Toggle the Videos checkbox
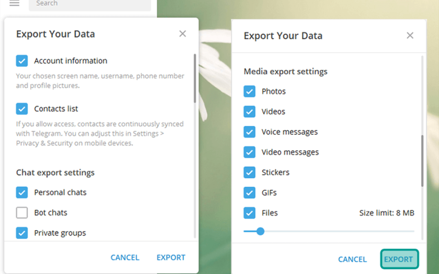This screenshot has width=439, height=274. point(250,112)
